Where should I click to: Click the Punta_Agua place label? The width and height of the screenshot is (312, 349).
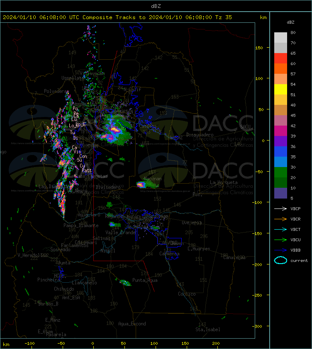[x=145, y=280]
